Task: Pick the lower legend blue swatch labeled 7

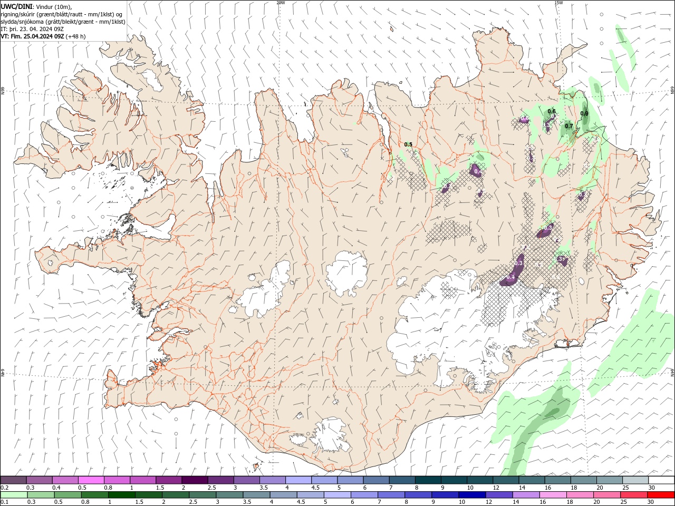Action: [391, 495]
